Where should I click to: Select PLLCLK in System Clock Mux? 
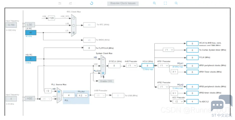pyautogui.click(x=103, y=73)
